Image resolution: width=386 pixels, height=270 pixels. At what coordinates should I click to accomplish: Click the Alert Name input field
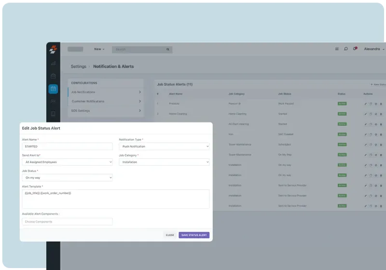(x=67, y=146)
